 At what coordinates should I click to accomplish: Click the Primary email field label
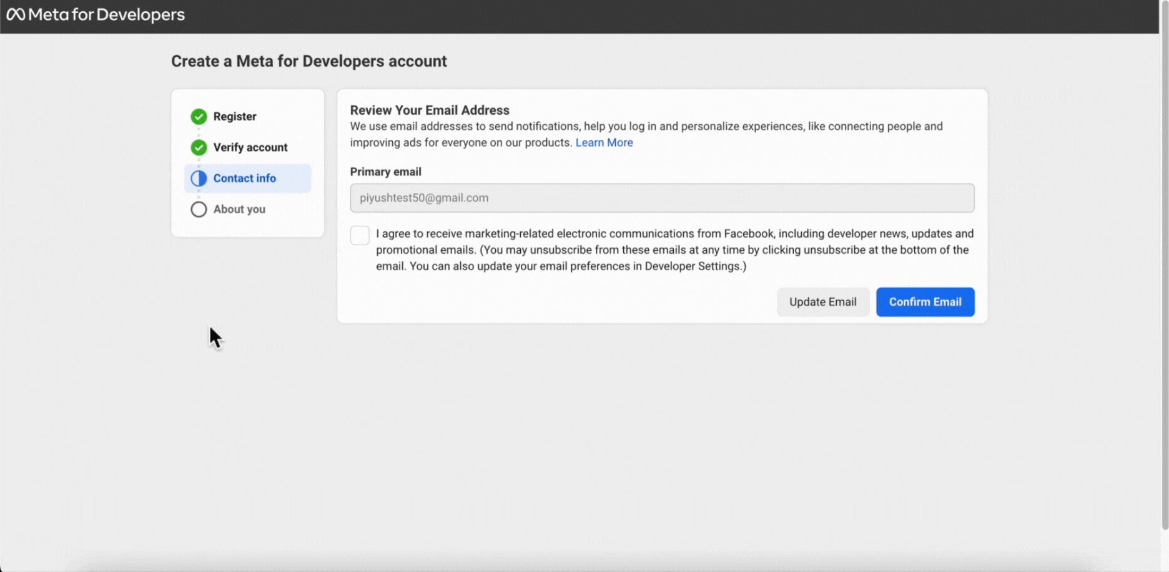(385, 172)
